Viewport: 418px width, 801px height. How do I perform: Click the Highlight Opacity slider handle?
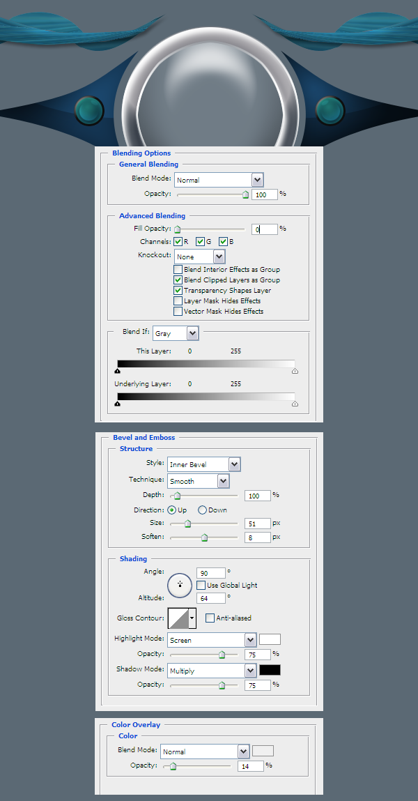coord(222,655)
